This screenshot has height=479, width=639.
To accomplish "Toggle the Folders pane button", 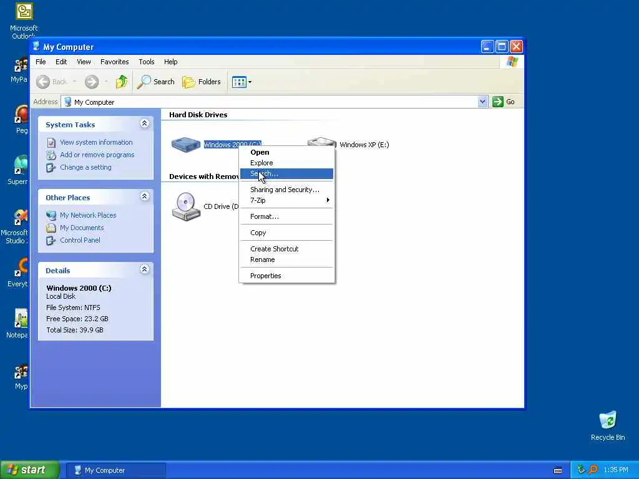I will pos(202,82).
